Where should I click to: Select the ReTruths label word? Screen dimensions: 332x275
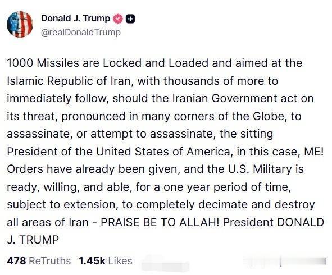(49, 261)
